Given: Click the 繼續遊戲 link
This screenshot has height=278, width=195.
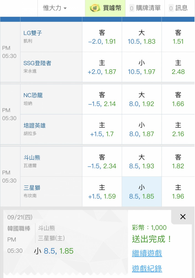Looking at the screenshot, I should 147,253.
